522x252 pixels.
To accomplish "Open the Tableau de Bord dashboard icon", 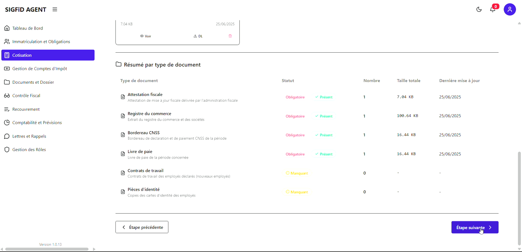I will coord(6,28).
